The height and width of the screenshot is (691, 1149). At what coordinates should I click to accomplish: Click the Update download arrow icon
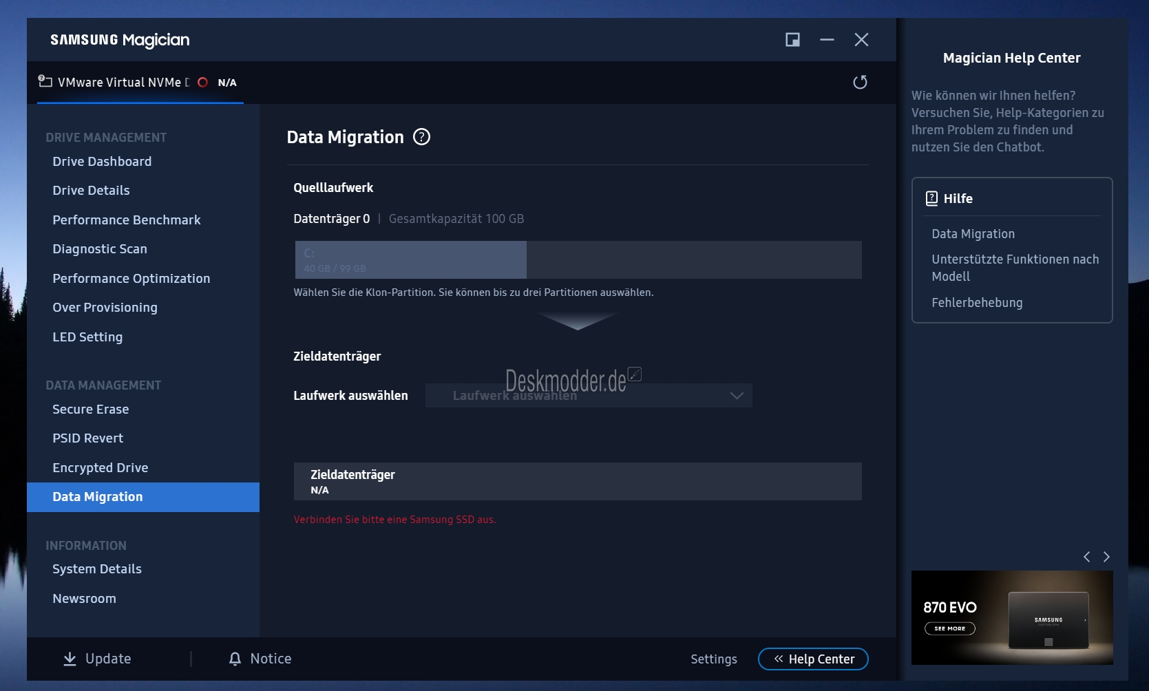coord(70,659)
